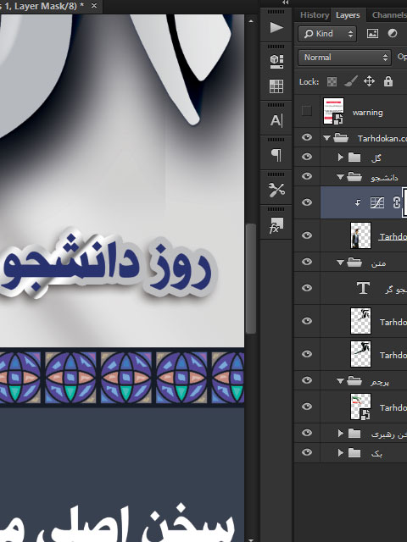Open the Normal blend mode dropdown
The width and height of the screenshot is (407, 542).
(344, 58)
